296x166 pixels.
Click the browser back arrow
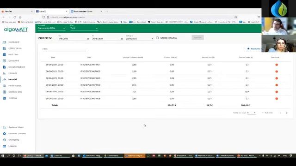coord(3,18)
